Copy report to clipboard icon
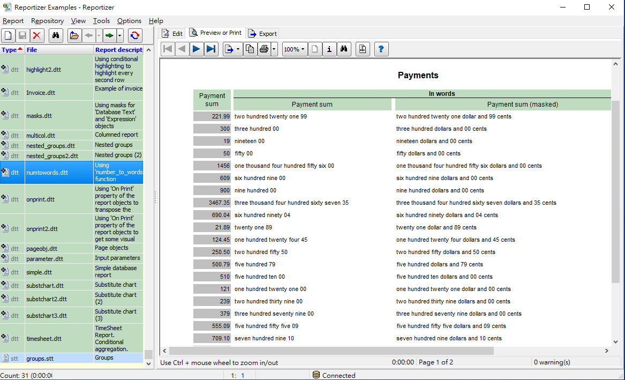This screenshot has height=380, width=625. [250, 49]
